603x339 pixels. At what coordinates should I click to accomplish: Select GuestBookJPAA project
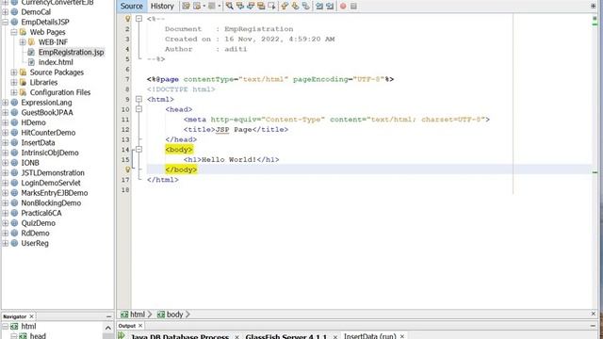pyautogui.click(x=47, y=112)
